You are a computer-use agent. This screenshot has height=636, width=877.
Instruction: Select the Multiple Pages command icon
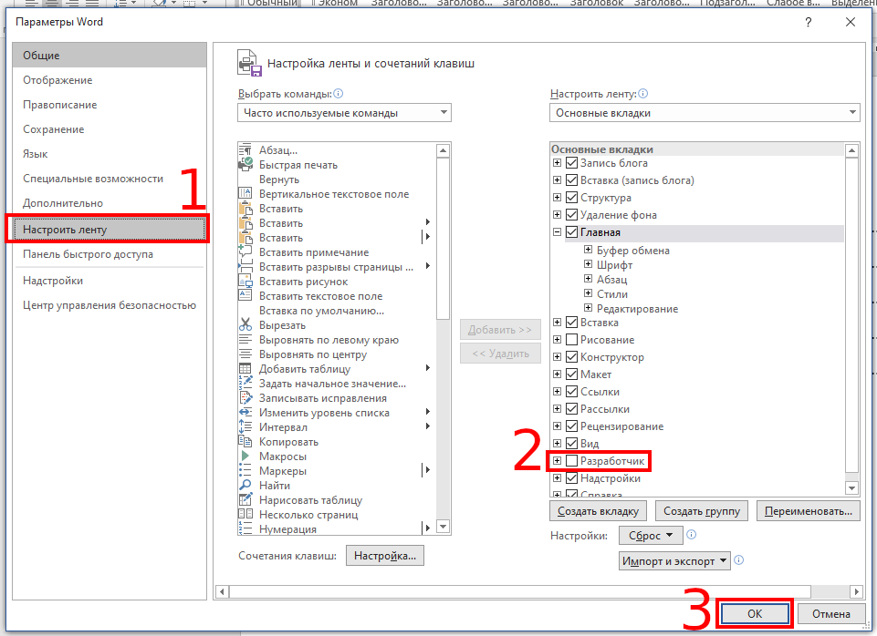tap(245, 514)
